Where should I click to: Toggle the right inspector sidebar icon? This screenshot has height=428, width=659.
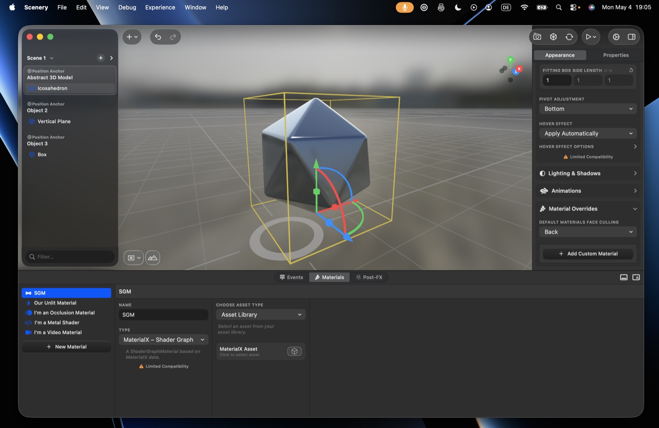point(631,37)
